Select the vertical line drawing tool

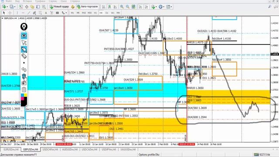pos(17,13)
